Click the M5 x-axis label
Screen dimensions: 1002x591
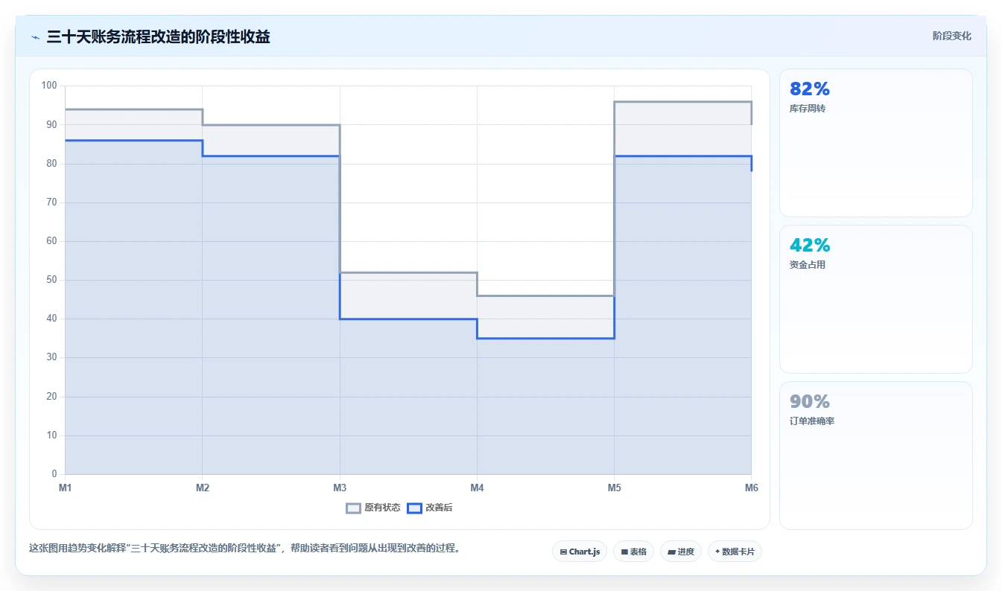(614, 488)
